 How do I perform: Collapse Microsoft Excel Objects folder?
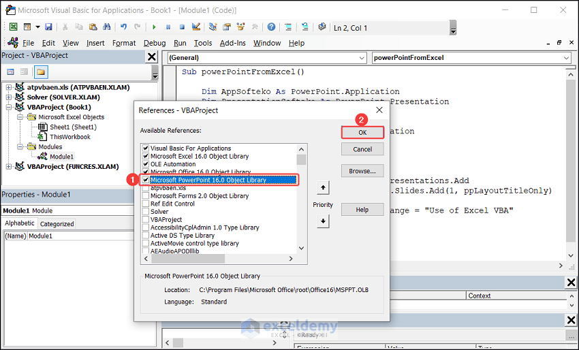click(x=20, y=117)
